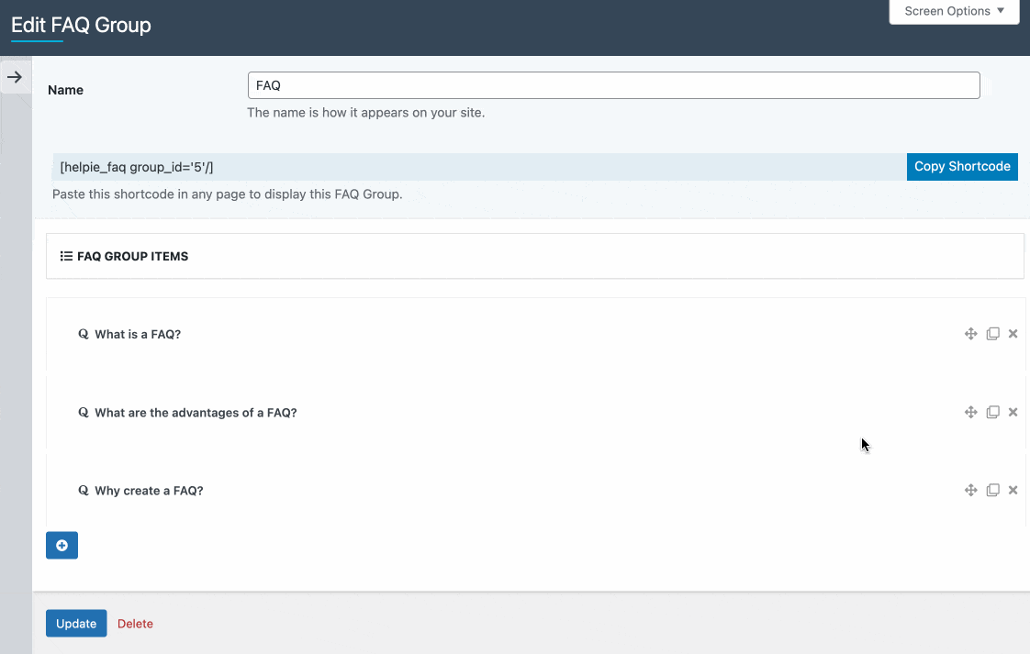Update the FAQ group
Screen dimensions: 1030x654
coord(76,623)
